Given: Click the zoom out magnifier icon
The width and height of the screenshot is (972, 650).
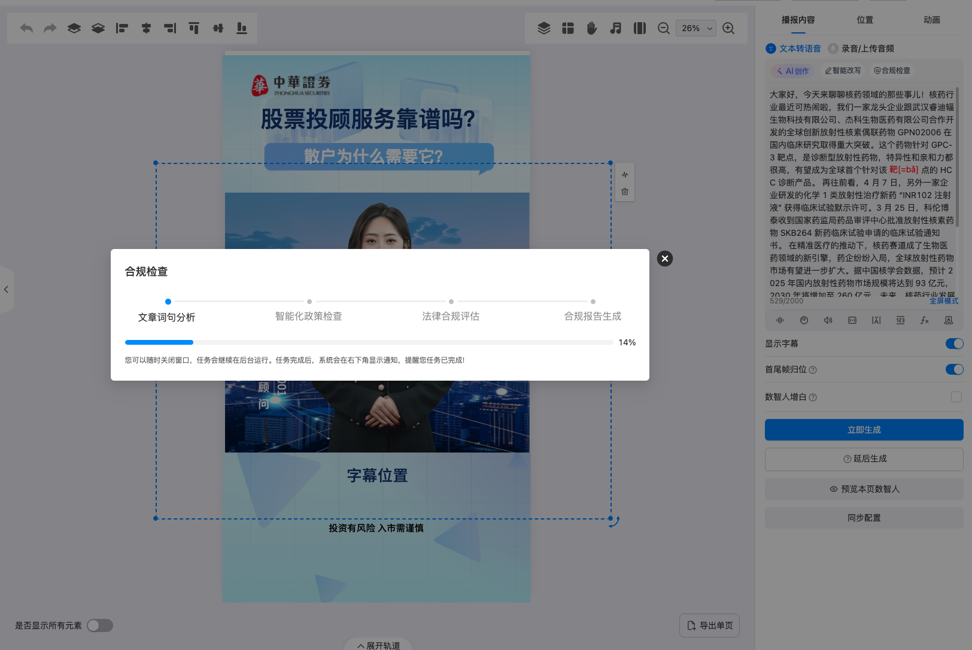Looking at the screenshot, I should pos(664,28).
